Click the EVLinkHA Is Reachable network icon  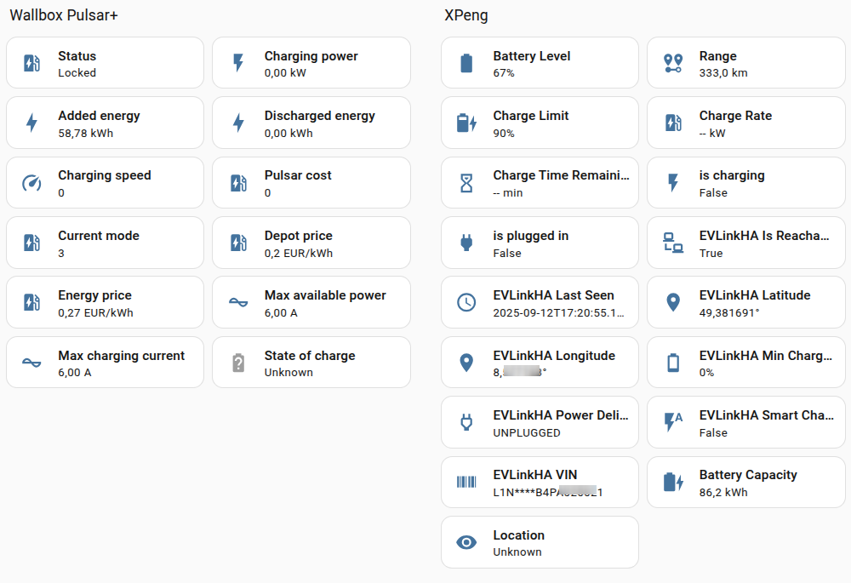coord(672,243)
